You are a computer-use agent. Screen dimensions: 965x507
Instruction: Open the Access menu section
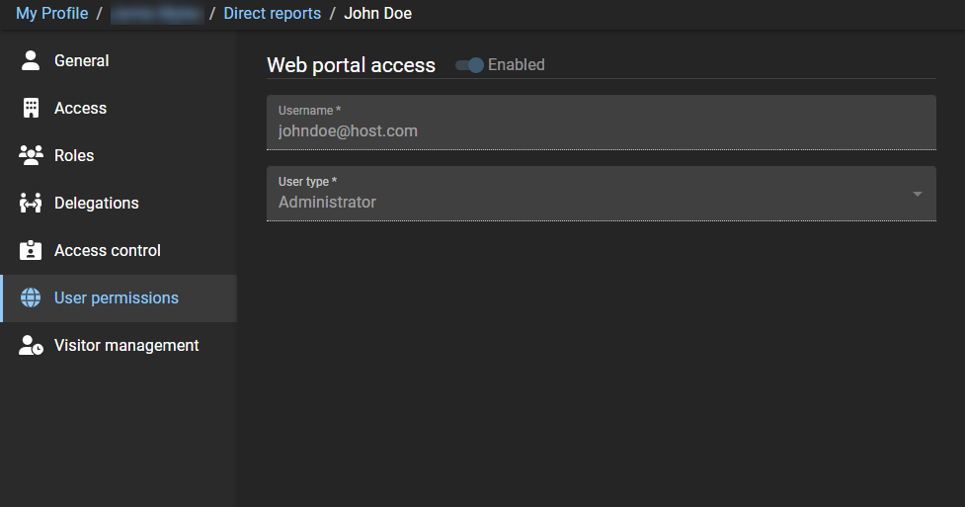pos(119,108)
